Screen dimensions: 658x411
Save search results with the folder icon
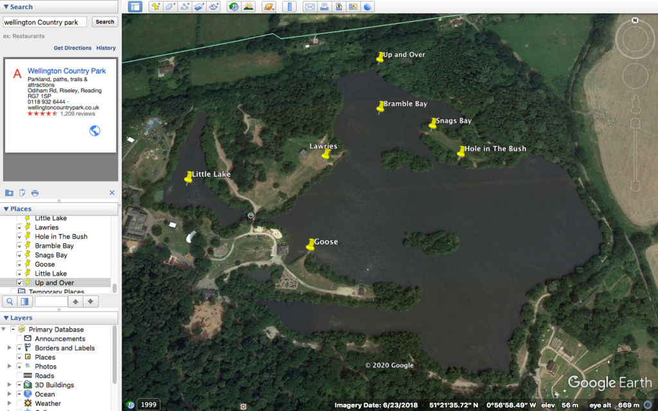click(9, 193)
